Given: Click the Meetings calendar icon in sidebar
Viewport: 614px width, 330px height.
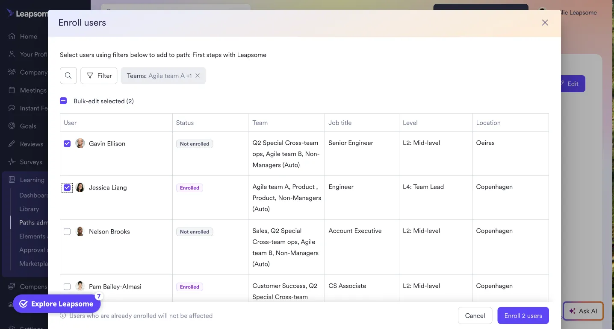Looking at the screenshot, I should point(12,90).
